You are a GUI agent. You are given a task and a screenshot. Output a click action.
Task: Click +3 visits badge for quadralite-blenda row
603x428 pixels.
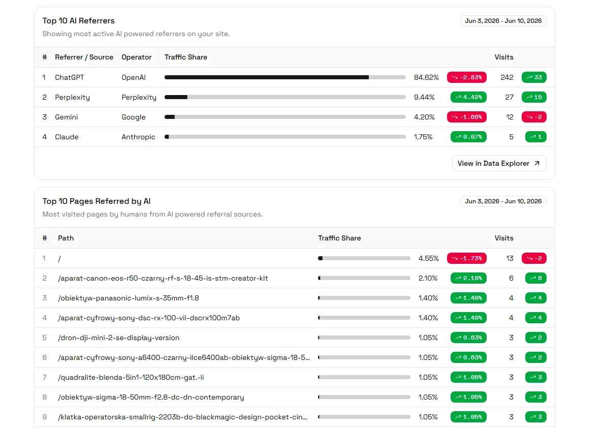click(x=536, y=377)
